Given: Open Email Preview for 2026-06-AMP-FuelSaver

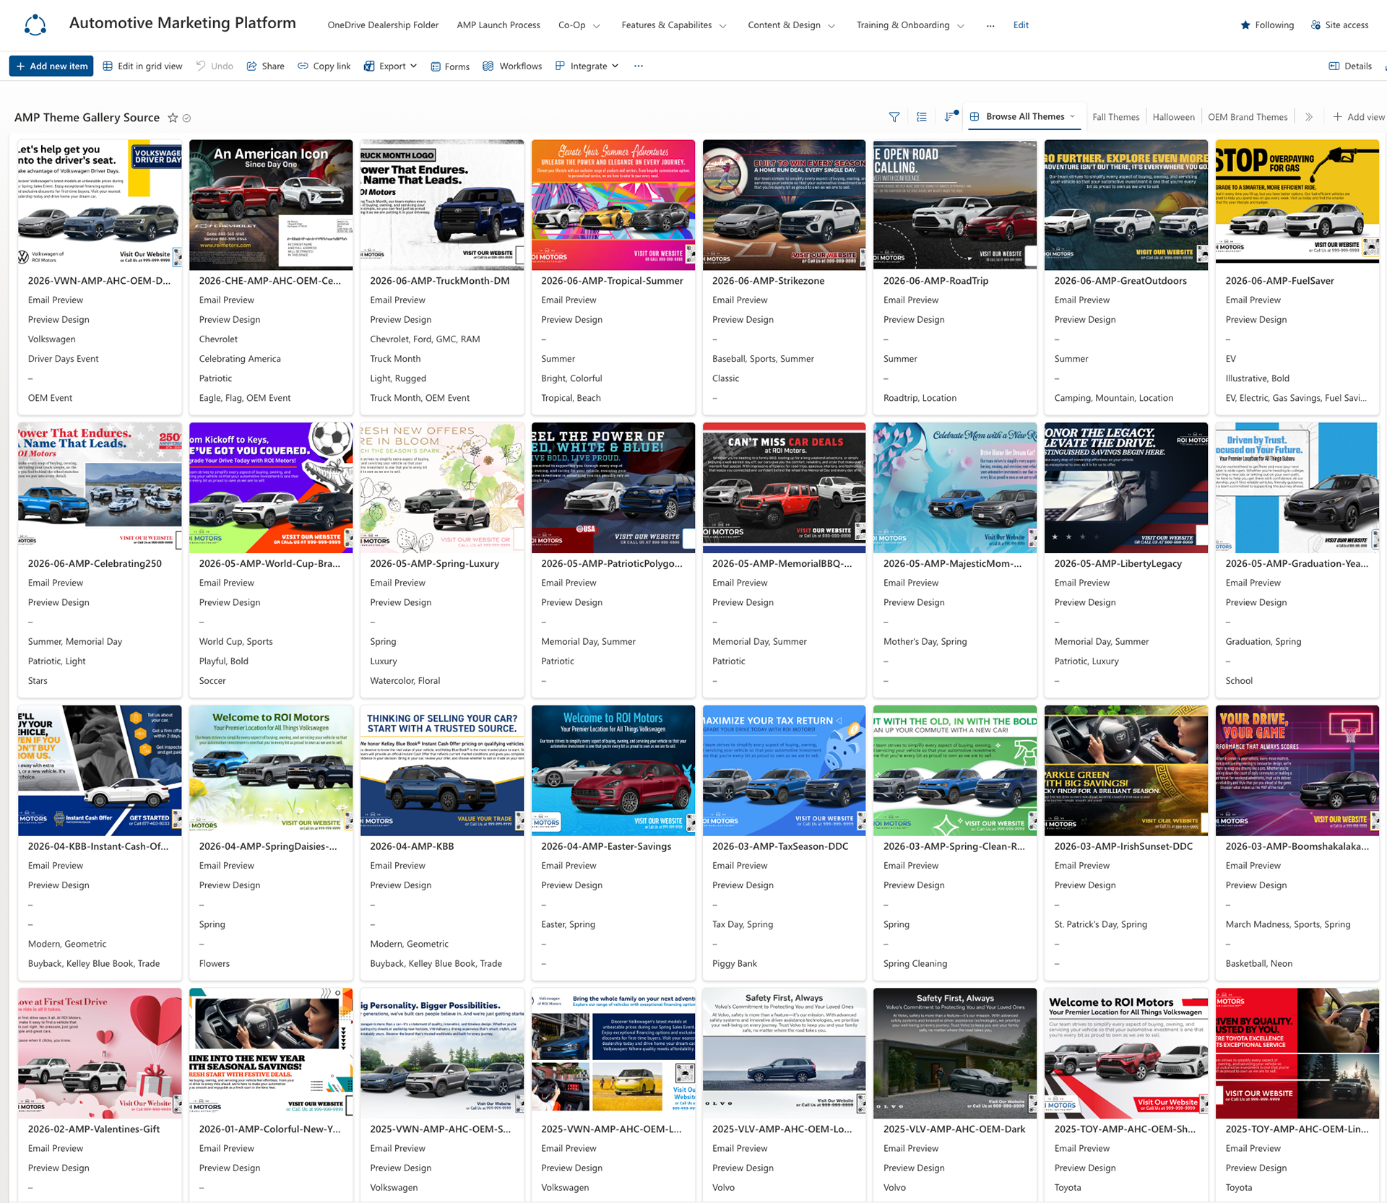Looking at the screenshot, I should pos(1253,300).
